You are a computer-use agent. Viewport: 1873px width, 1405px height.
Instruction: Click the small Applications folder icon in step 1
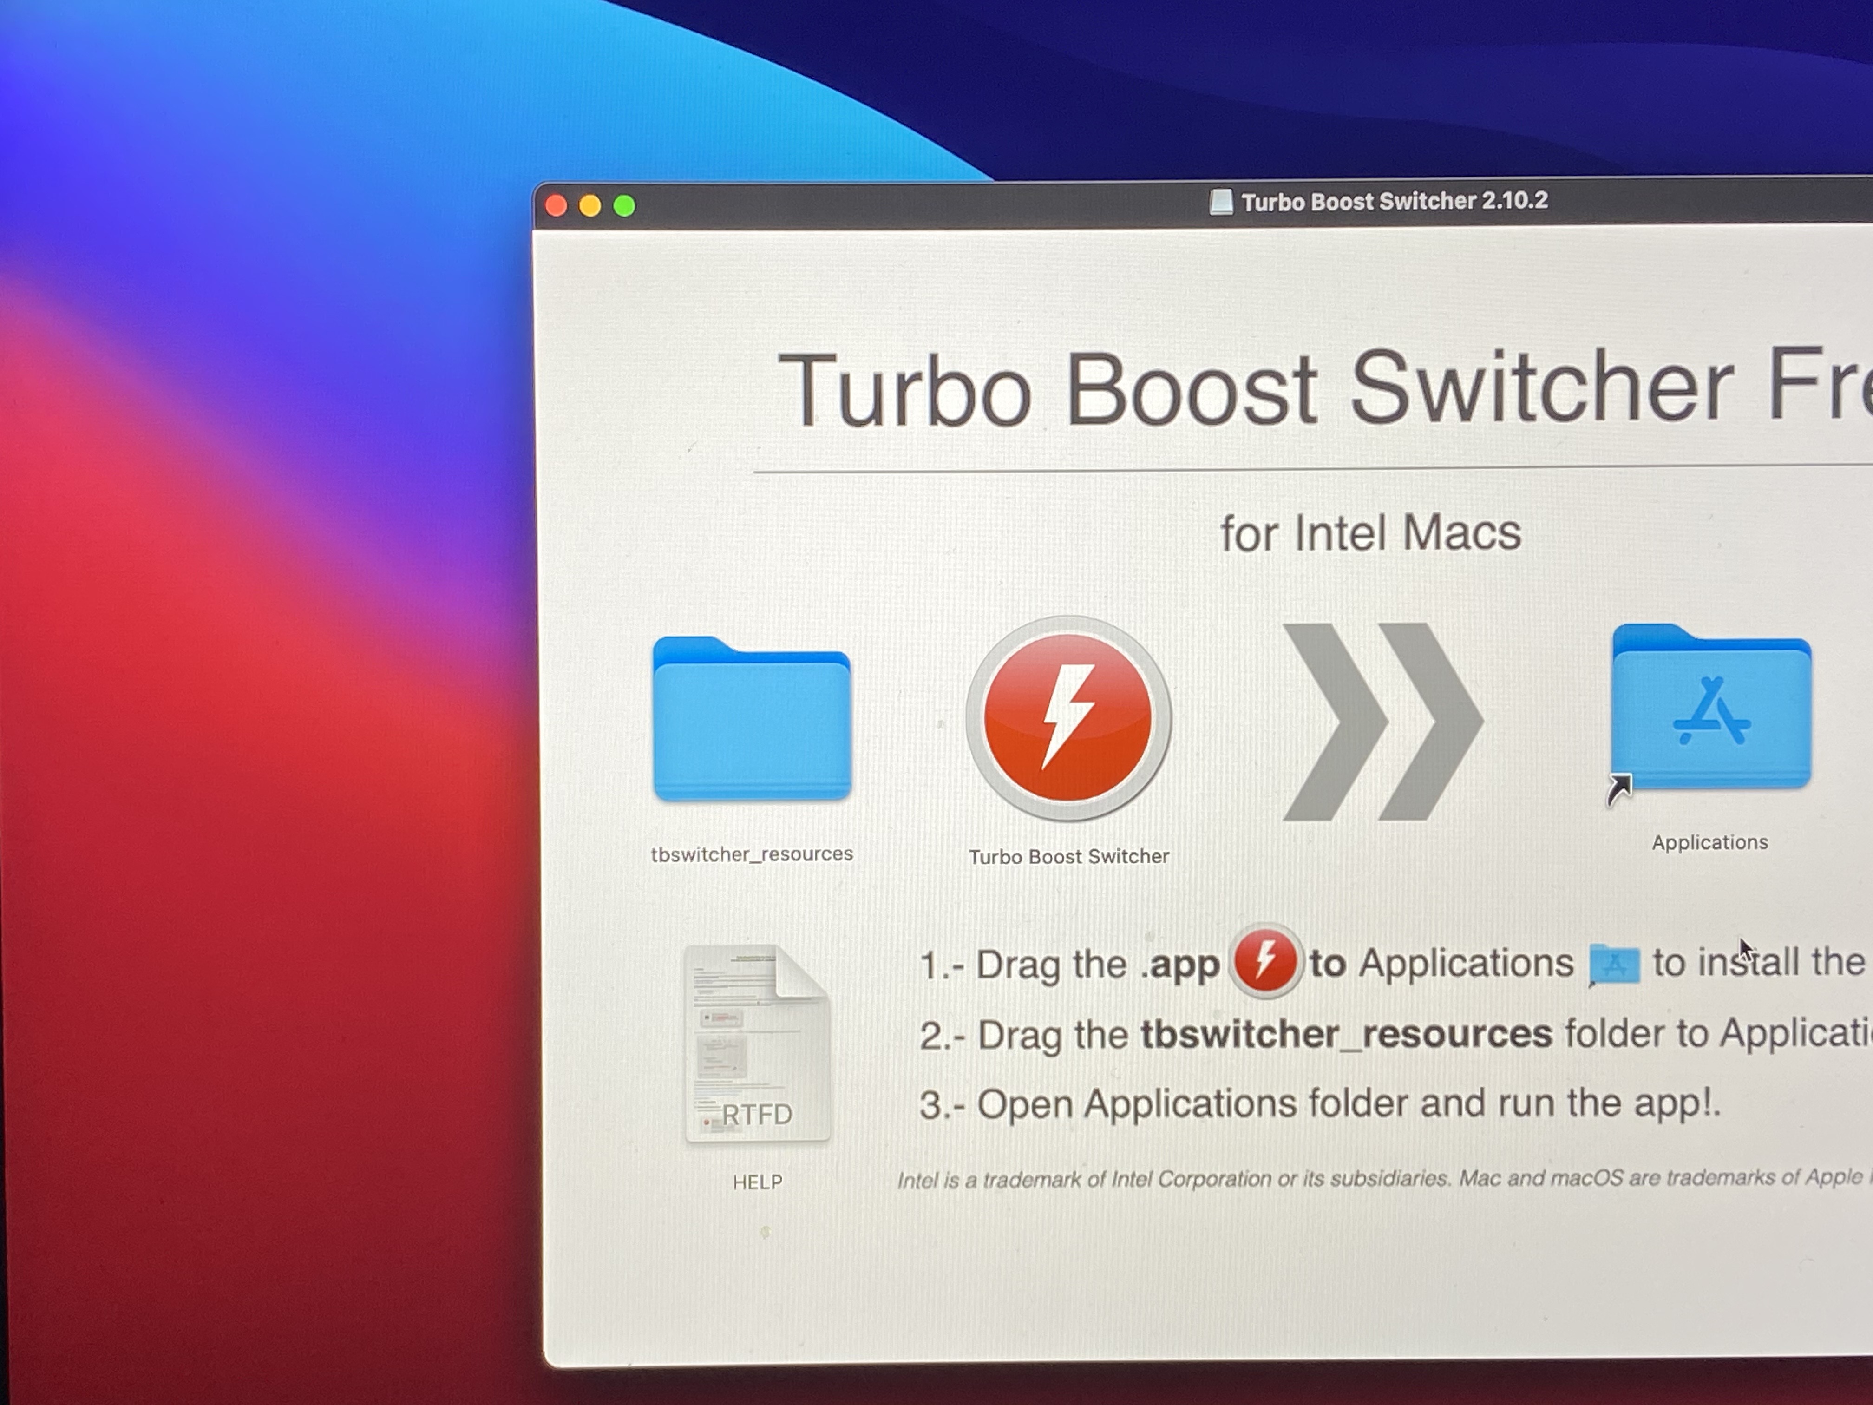tap(1614, 965)
